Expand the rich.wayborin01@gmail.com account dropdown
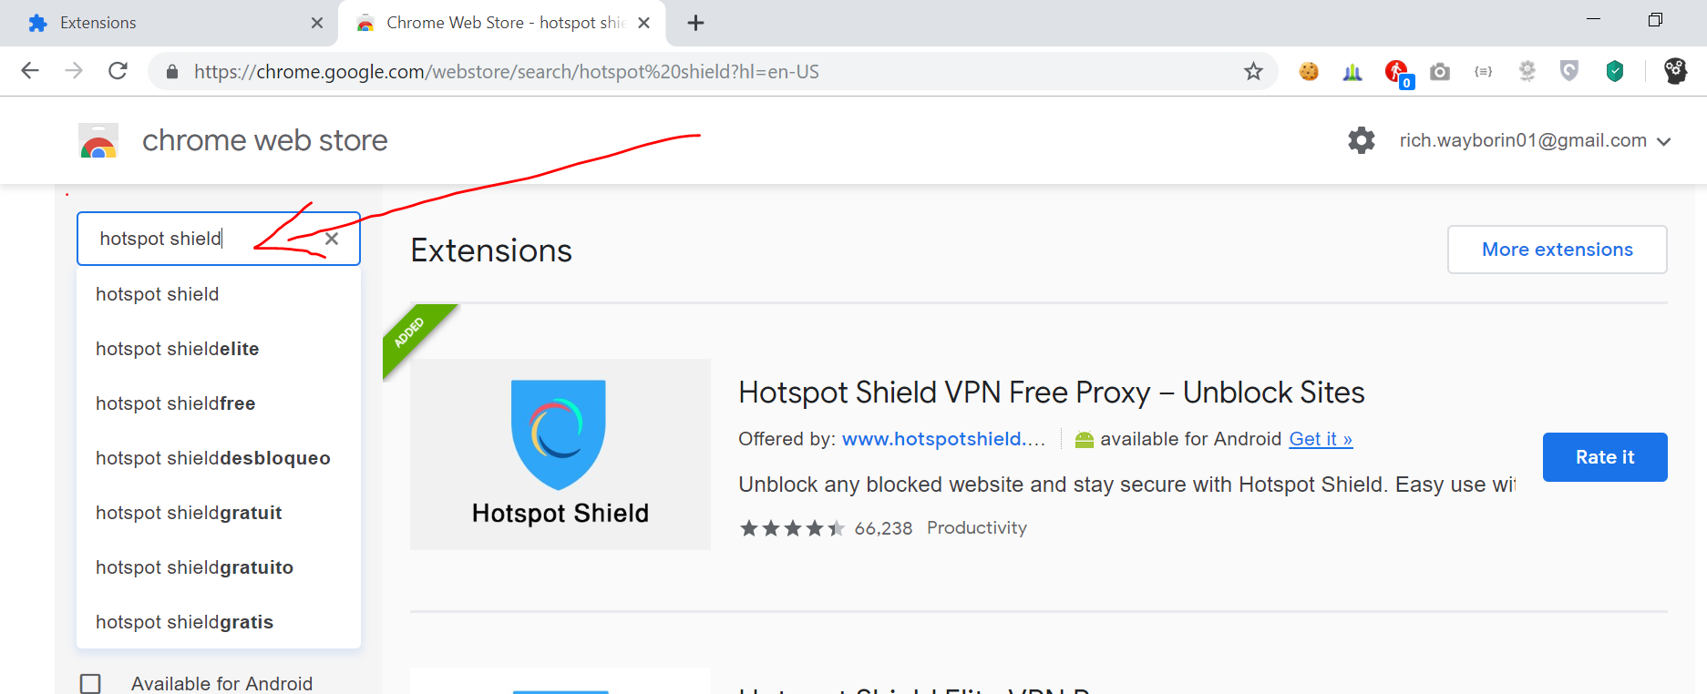Viewport: 1707px width, 694px height. [x=1663, y=141]
